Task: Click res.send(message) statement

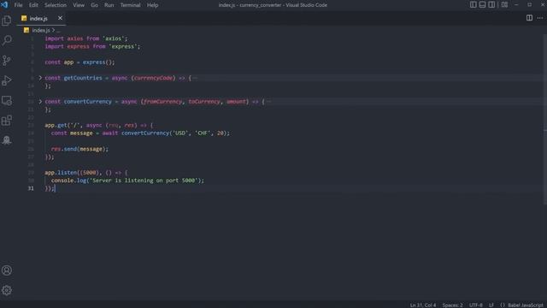Action: [79, 149]
